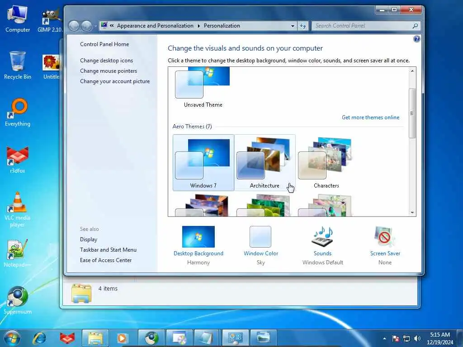Open the Recycle Bin desktop icon
The image size is (463, 347).
(18, 65)
